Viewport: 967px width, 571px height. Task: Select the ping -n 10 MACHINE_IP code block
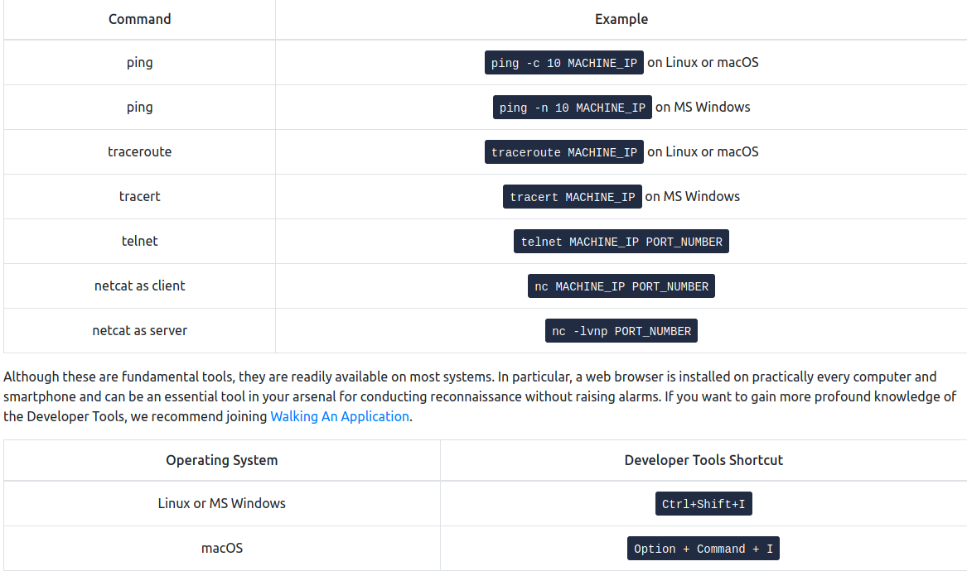[x=572, y=108]
